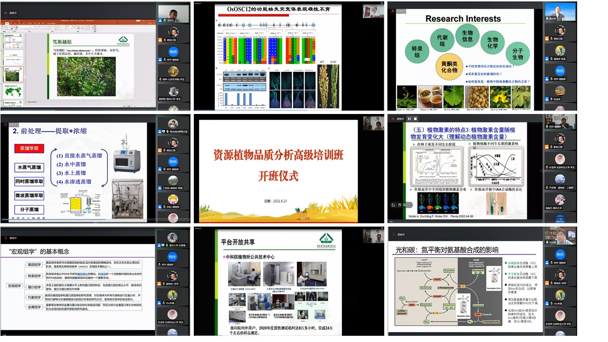
Task: Open speaker video beside the amino acid slide
Action: pos(560,236)
